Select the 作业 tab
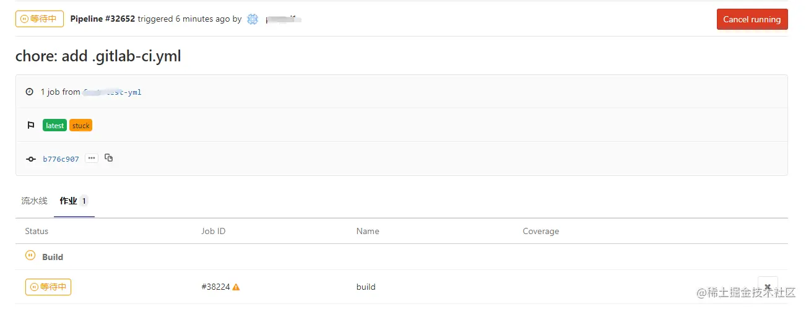 click(68, 201)
